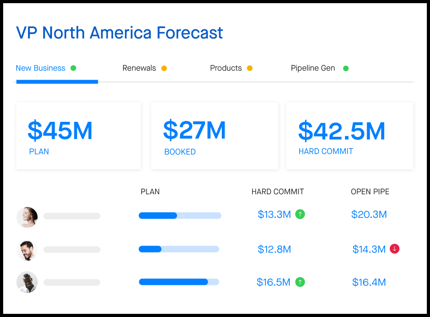Screen dimensions: 430x317
Task: Select the Products tab
Action: click(x=226, y=68)
